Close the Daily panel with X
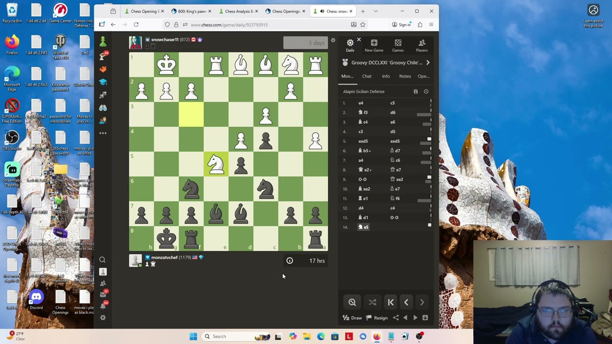 click(359, 40)
